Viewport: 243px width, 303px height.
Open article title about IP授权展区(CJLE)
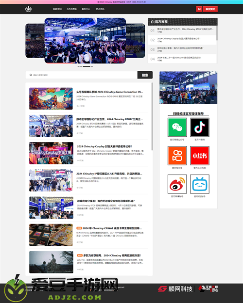tap(109, 174)
